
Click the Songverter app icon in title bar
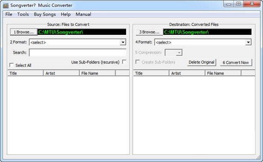coord(6,5)
